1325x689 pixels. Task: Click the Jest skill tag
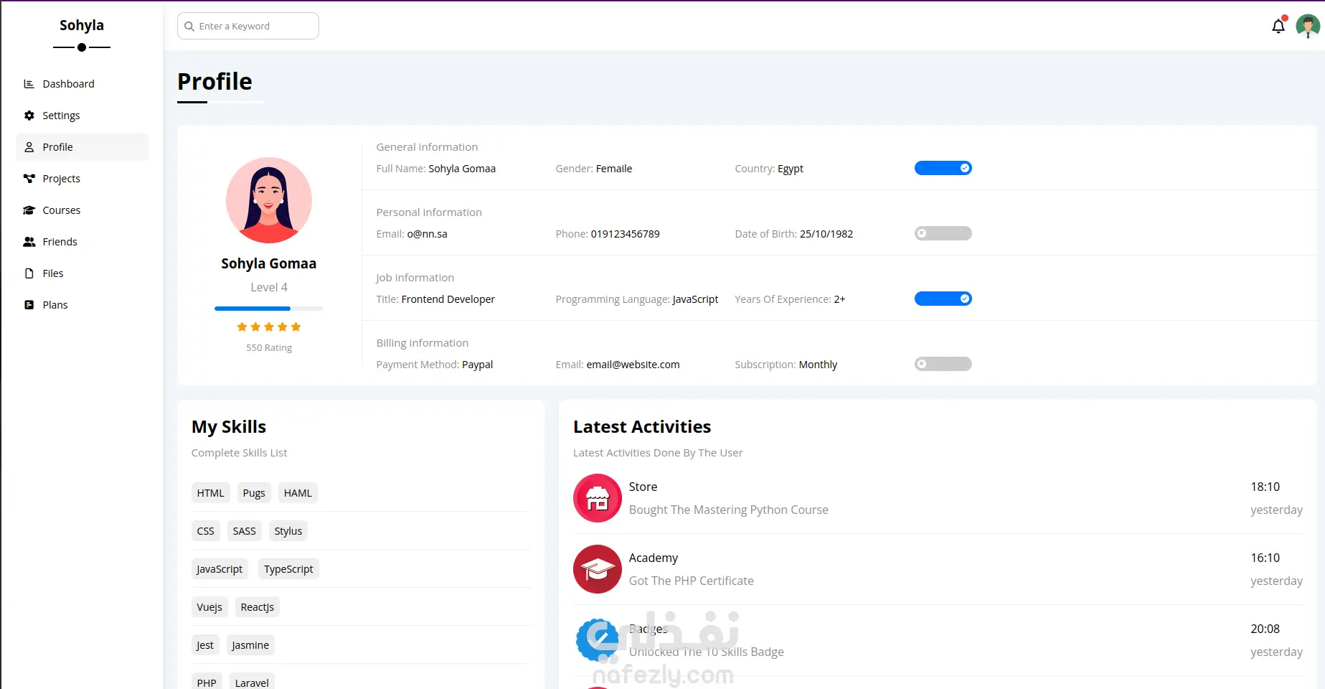205,645
